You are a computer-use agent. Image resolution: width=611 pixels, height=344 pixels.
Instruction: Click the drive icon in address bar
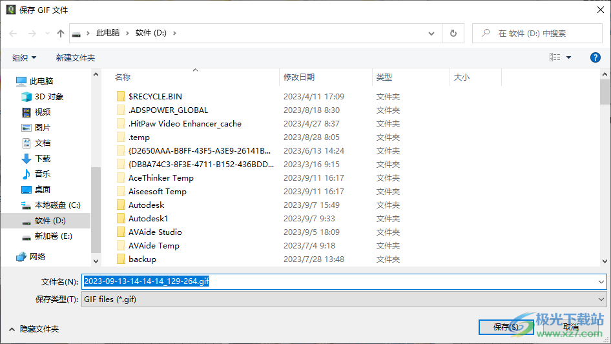[76, 34]
